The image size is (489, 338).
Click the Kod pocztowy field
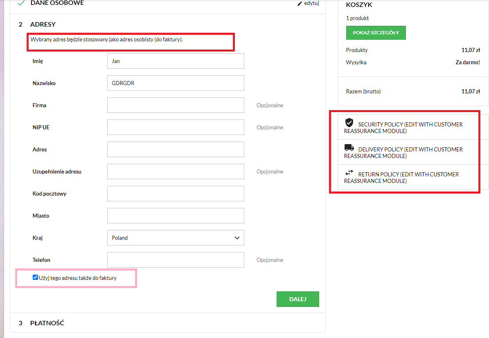click(176, 194)
